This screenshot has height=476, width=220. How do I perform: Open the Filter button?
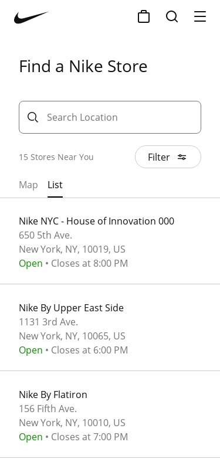[168, 157]
